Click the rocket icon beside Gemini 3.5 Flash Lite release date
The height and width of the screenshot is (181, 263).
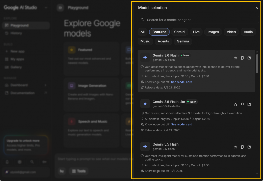(142, 130)
